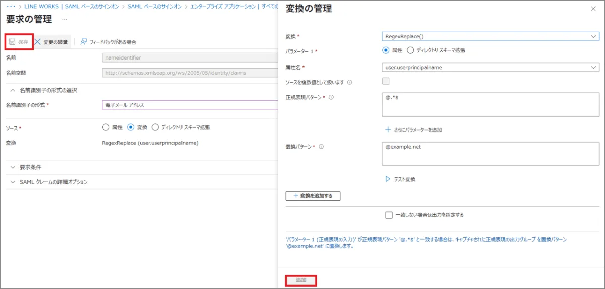Image resolution: width=605 pixels, height=289 pixels.
Task: Check 一致しない場合は出力を指定する checkbox
Action: [x=389, y=215]
